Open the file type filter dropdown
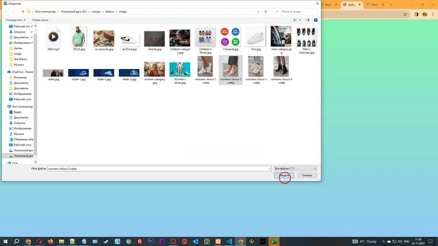438x246 pixels. pos(295,169)
